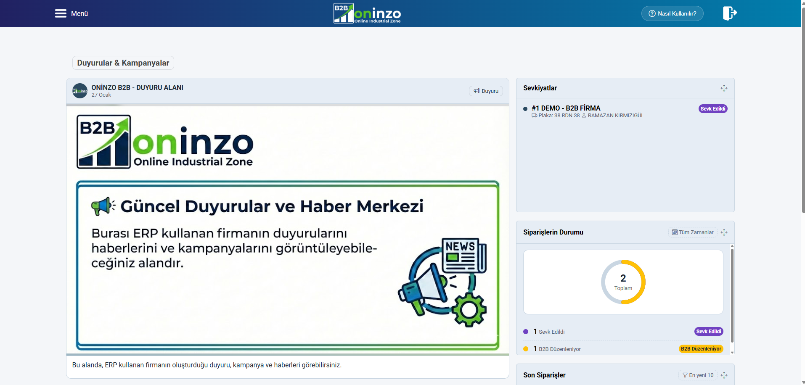Click the ONİNZO B2B profile avatar
Viewport: 805px width, 385px height.
click(x=79, y=91)
